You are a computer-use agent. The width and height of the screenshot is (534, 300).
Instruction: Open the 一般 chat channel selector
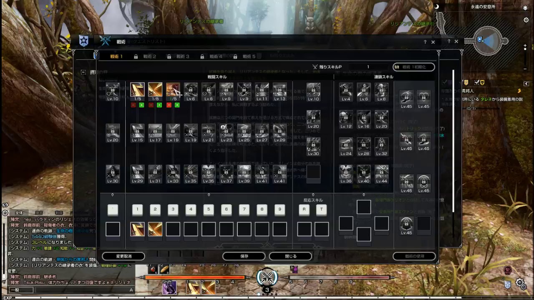21,290
